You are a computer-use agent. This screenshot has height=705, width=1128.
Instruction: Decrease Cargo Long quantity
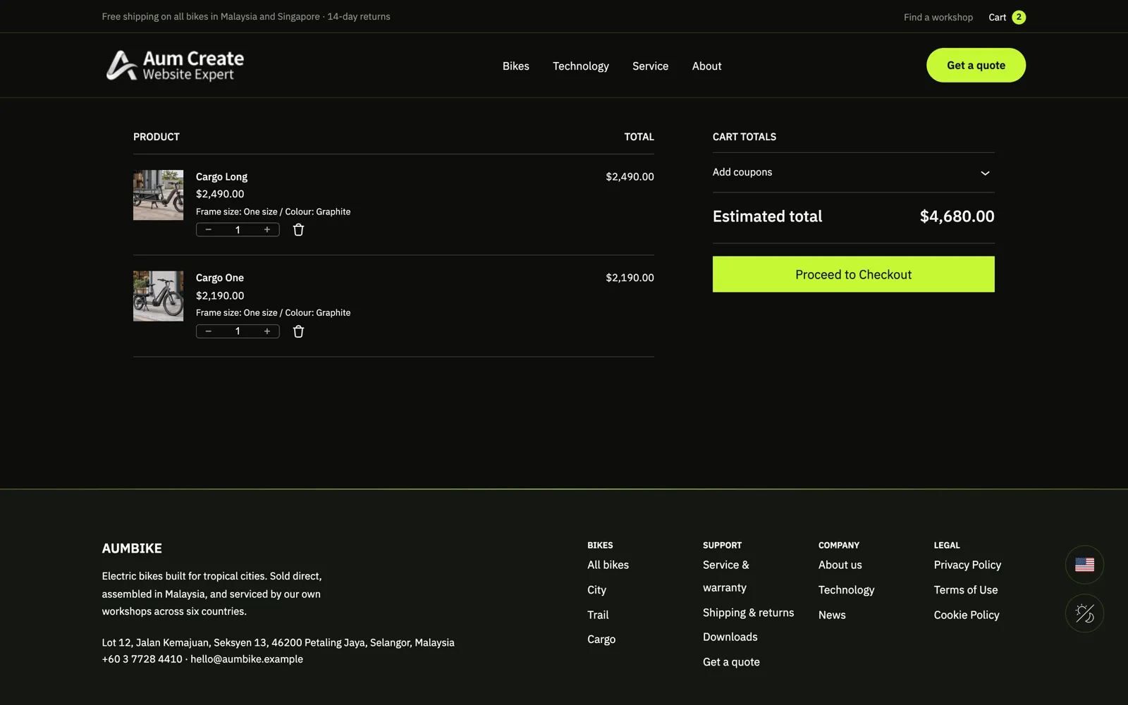[x=209, y=230]
